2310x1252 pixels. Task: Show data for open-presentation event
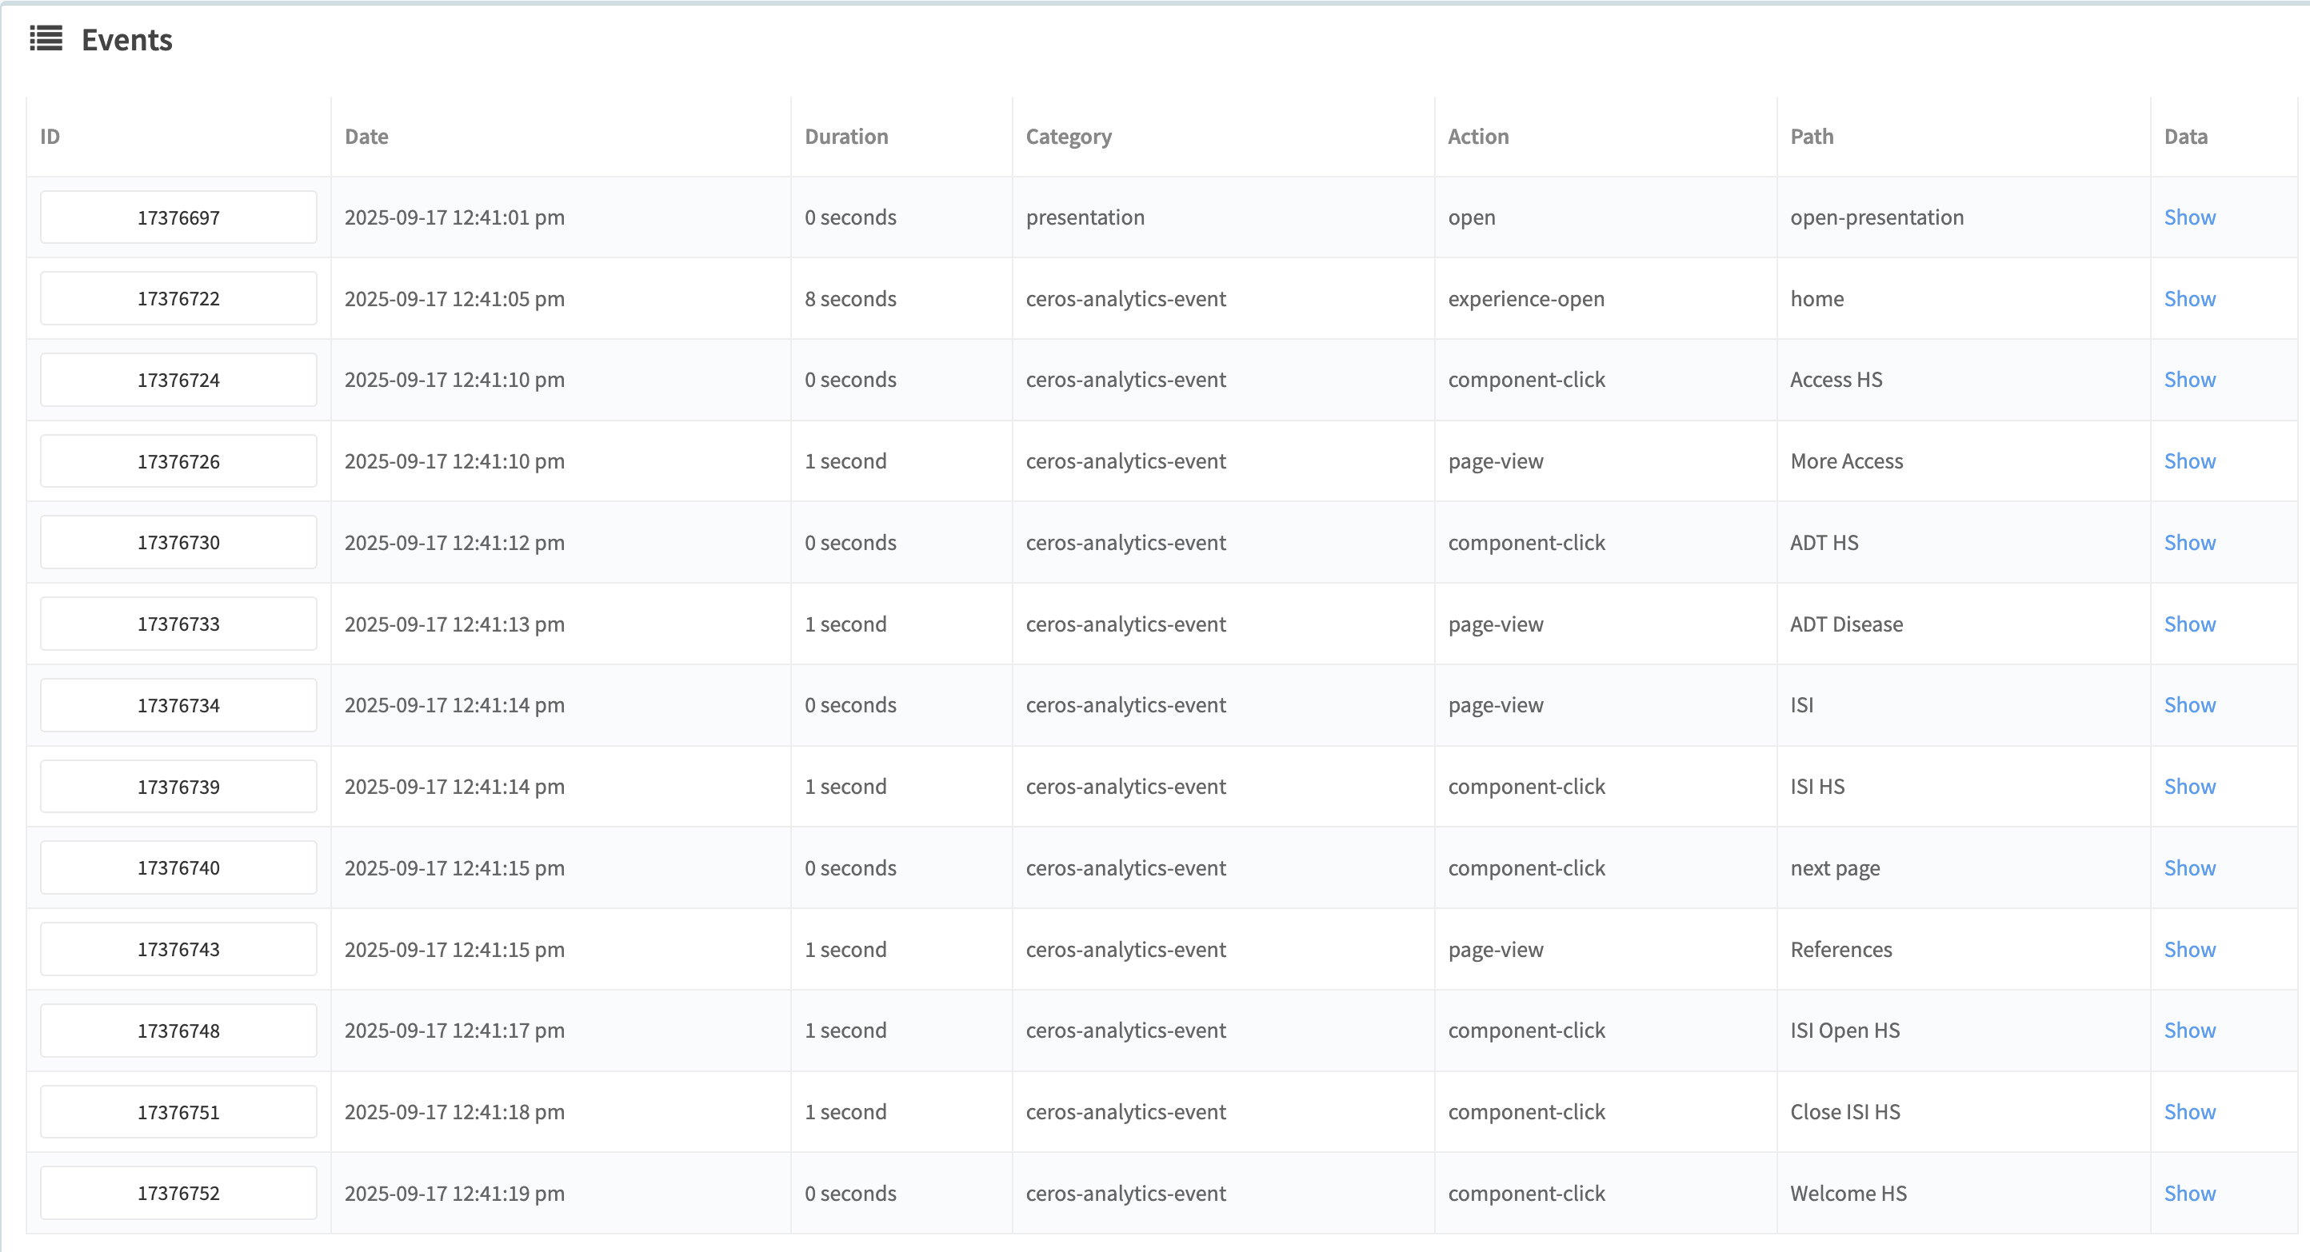(x=2189, y=217)
